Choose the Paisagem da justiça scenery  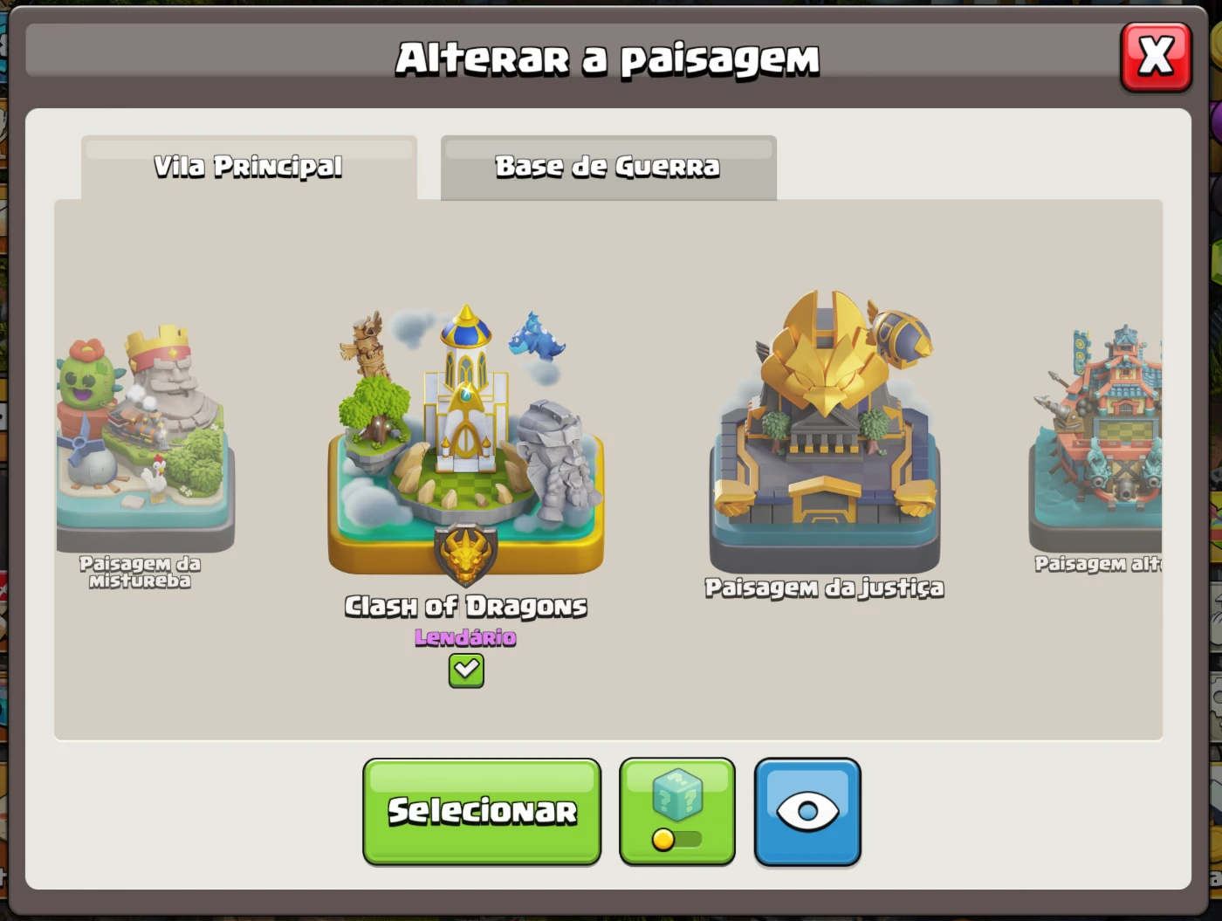pyautogui.click(x=825, y=432)
